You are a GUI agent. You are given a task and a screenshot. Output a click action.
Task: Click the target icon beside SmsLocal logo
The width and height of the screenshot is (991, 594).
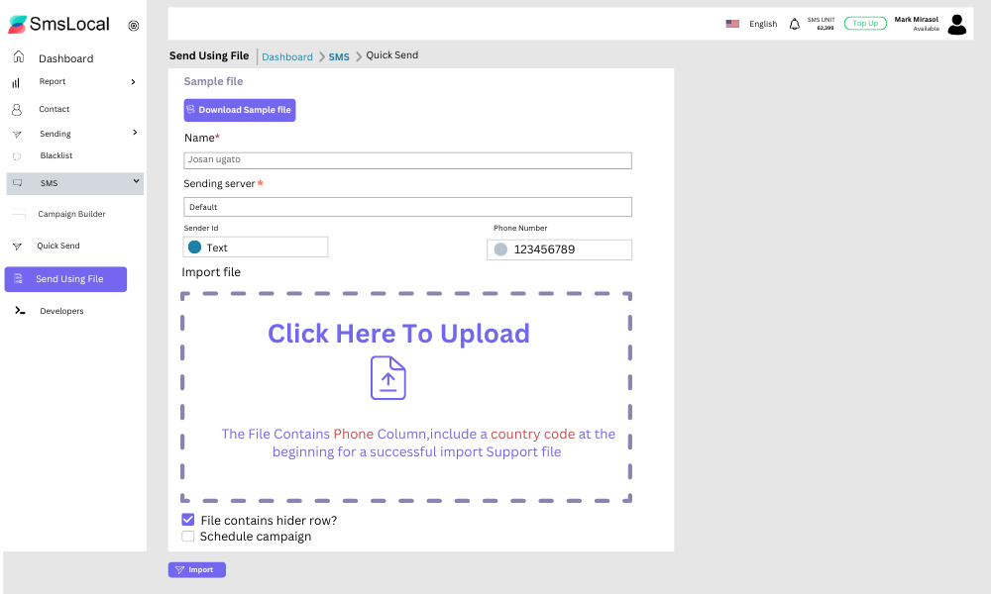pyautogui.click(x=134, y=26)
